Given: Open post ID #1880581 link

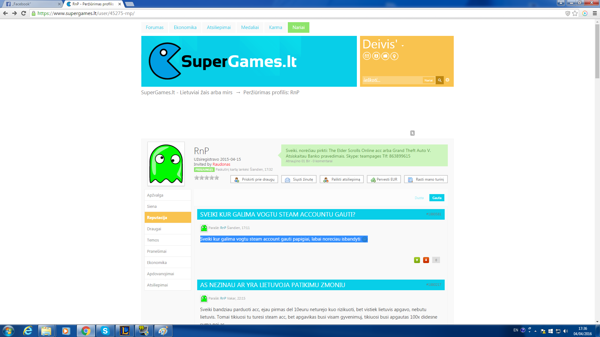Looking at the screenshot, I should (x=433, y=214).
